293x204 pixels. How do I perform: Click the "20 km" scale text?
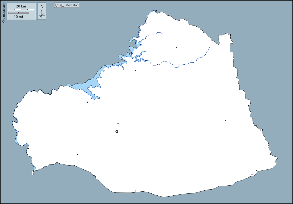click(21, 6)
